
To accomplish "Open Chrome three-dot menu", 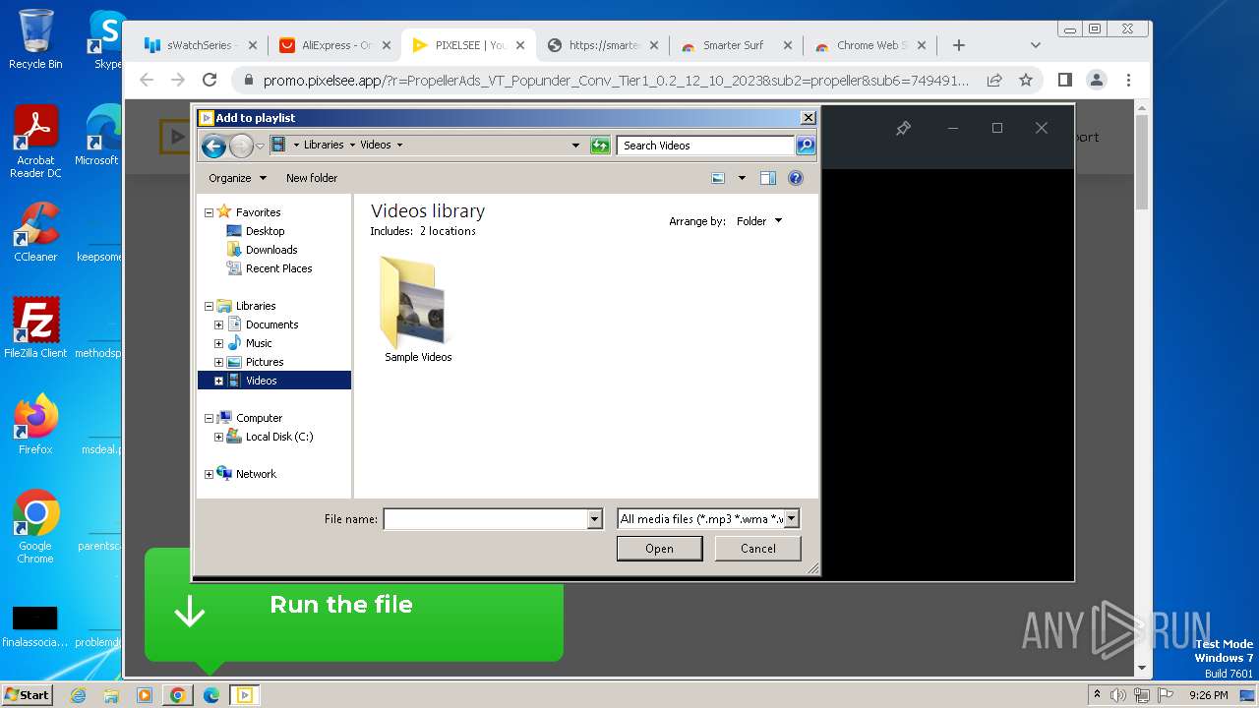I will 1128,80.
